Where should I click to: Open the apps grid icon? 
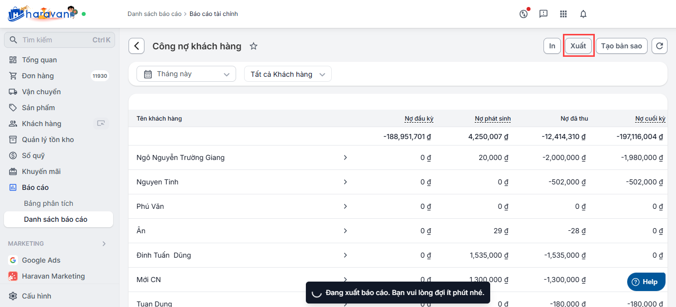563,14
